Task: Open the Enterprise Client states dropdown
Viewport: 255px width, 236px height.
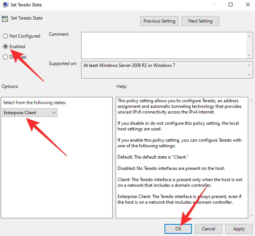Action: [30, 113]
